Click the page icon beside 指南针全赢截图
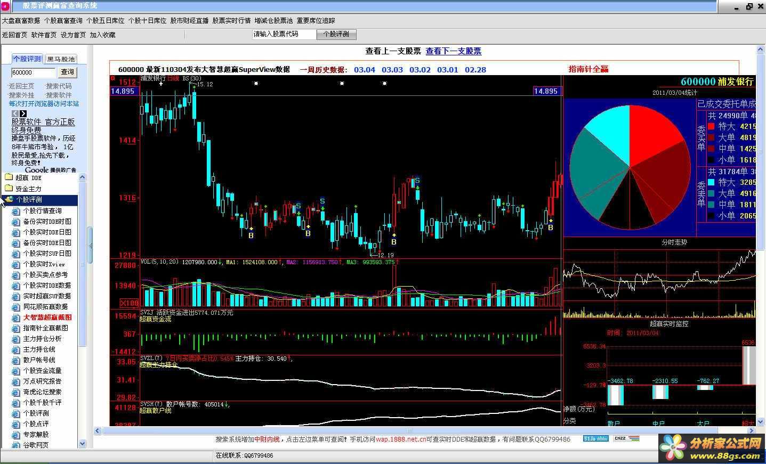The width and height of the screenshot is (766, 464). pos(16,328)
